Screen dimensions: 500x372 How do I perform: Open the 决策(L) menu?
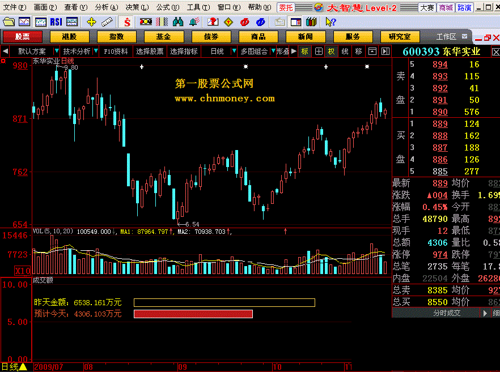coord(137,7)
